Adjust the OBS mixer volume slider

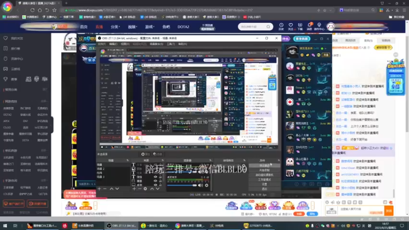point(182,186)
